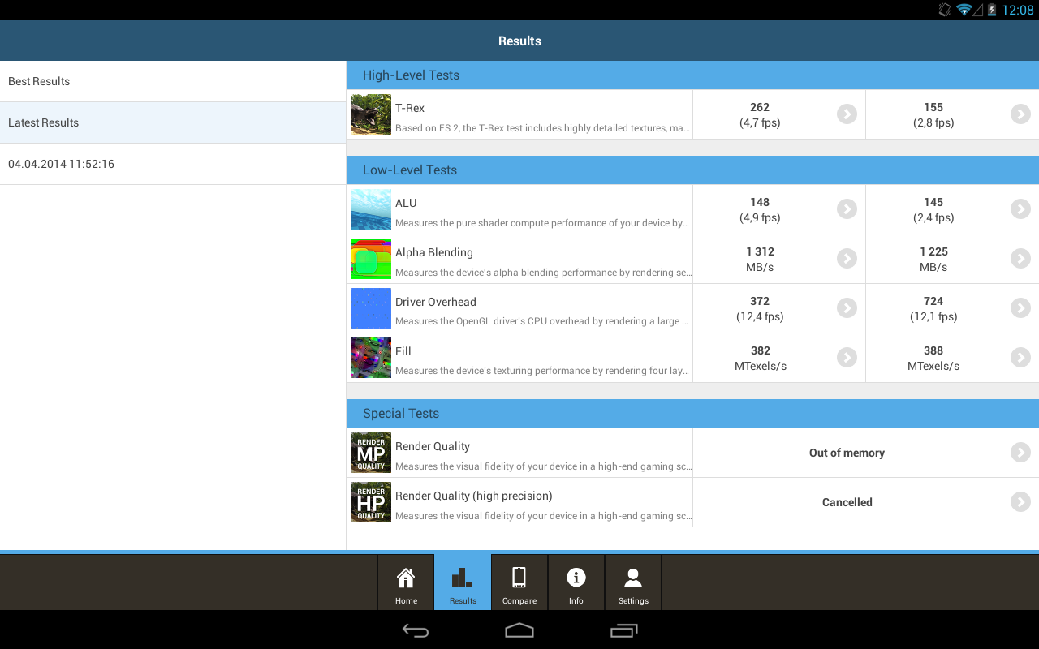Click the ALU test name
This screenshot has height=649, width=1039.
tap(406, 203)
